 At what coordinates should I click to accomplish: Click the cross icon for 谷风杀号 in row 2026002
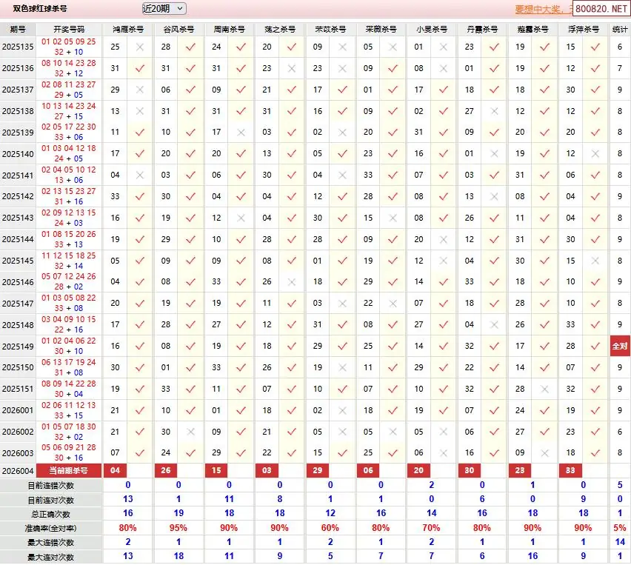pyautogui.click(x=190, y=432)
